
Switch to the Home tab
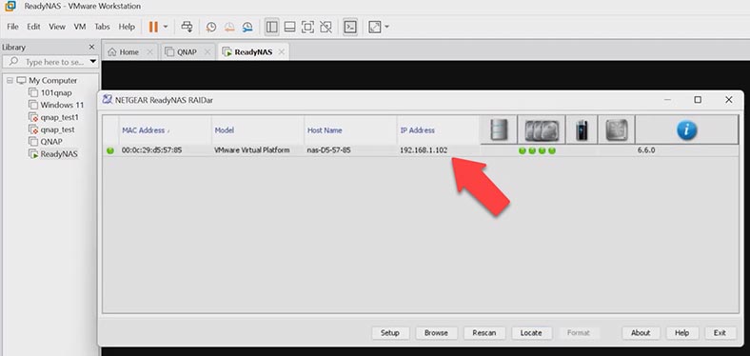(x=128, y=52)
